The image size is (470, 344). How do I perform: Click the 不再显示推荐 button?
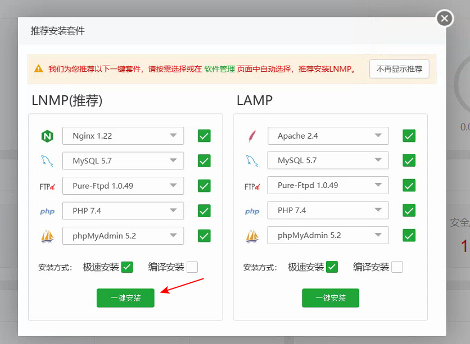[399, 68]
